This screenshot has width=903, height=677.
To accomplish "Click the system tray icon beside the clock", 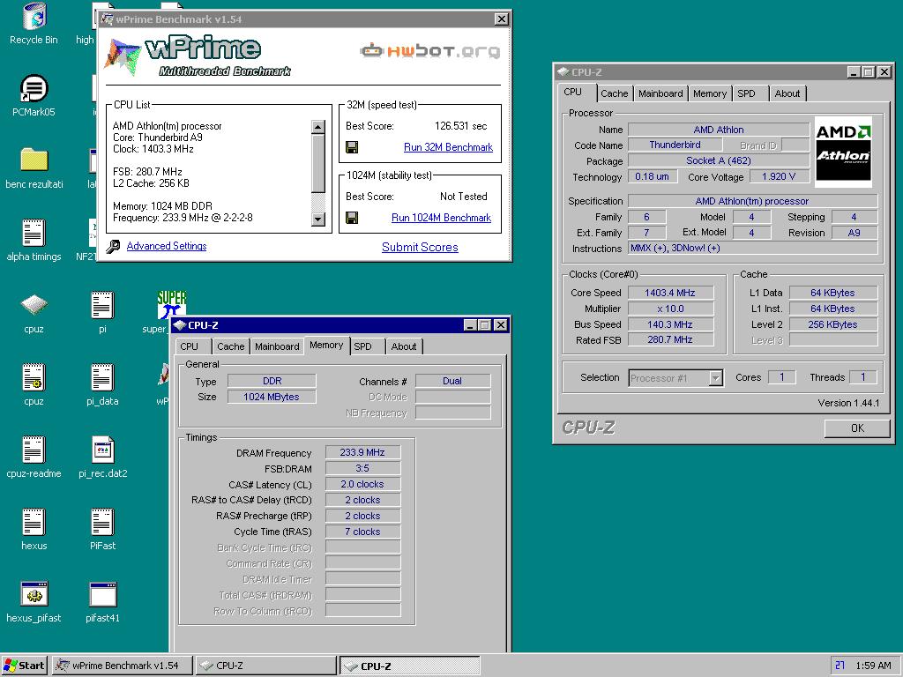I will (840, 666).
